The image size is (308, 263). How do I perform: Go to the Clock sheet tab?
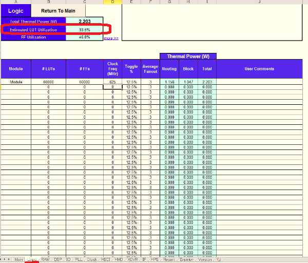pyautogui.click(x=92, y=259)
